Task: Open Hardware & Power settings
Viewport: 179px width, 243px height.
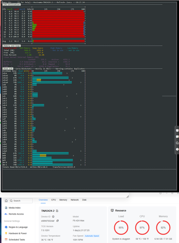Action: coord(18,233)
